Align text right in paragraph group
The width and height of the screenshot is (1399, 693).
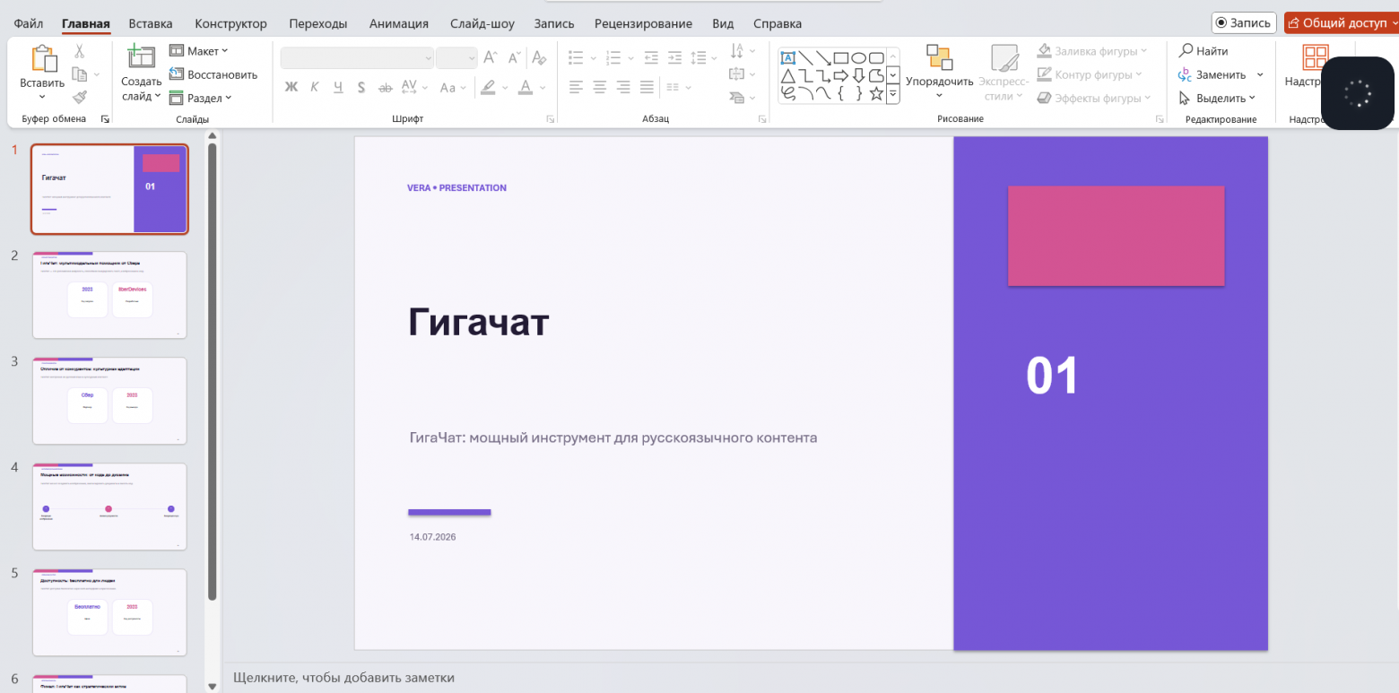coord(623,87)
